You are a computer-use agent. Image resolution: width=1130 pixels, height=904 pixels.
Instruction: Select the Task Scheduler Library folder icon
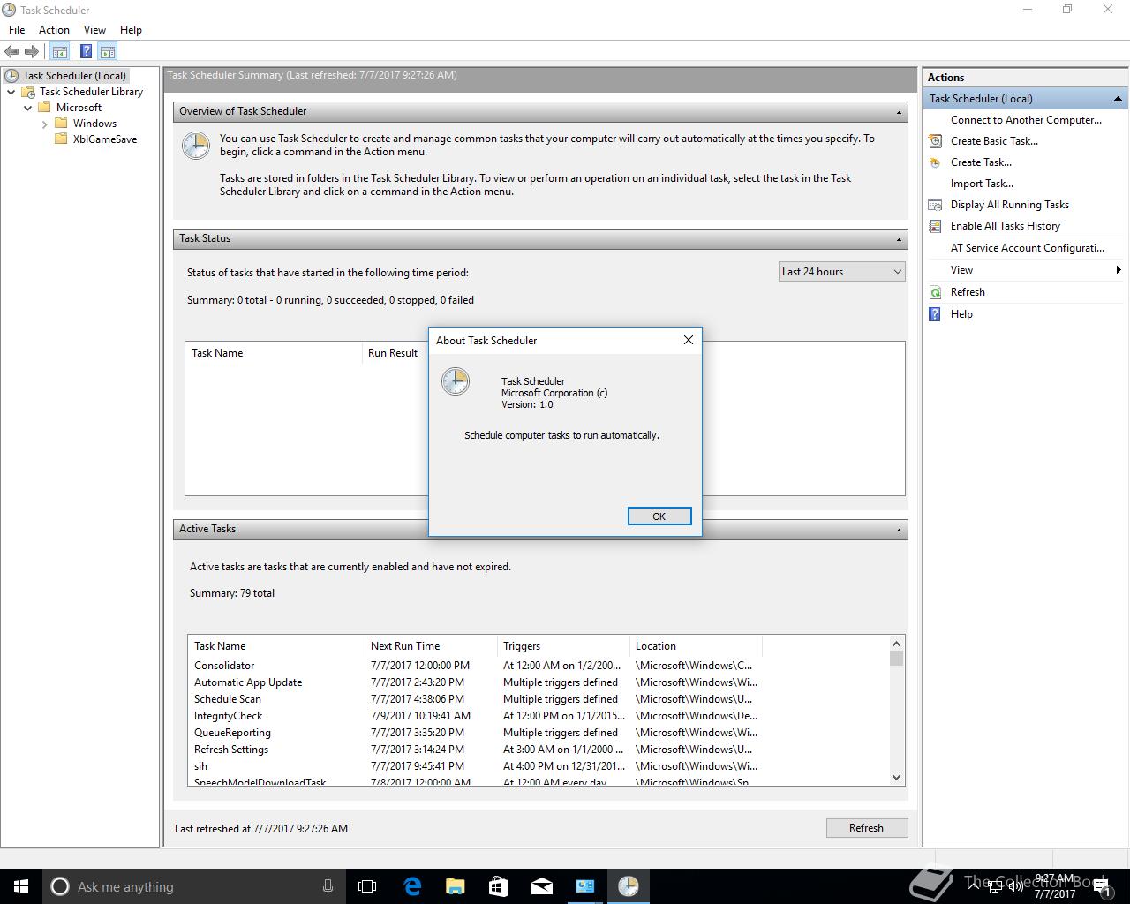pyautogui.click(x=27, y=92)
